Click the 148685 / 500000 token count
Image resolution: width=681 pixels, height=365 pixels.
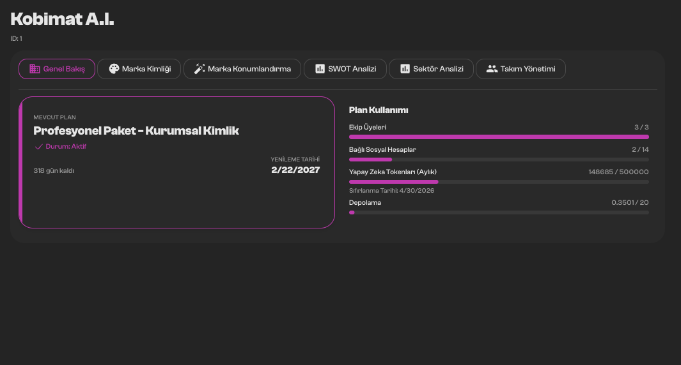pos(618,172)
